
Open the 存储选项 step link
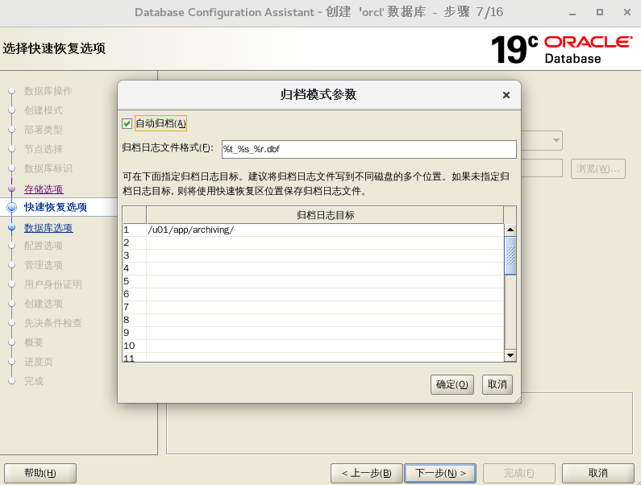click(x=44, y=189)
